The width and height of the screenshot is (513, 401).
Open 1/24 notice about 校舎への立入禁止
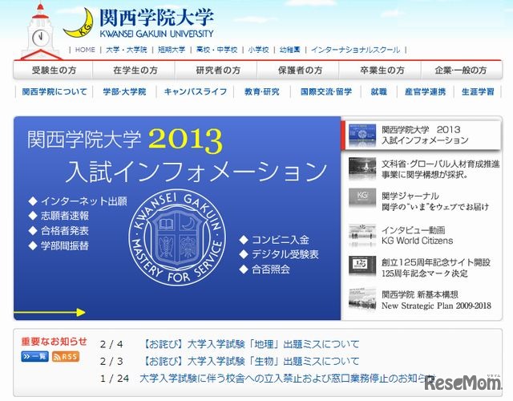pyautogui.click(x=287, y=379)
